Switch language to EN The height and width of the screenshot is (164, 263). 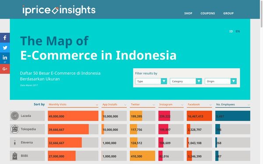(238, 31)
